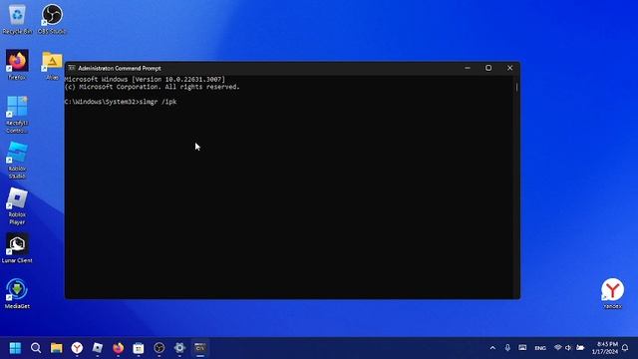Open Lunar Client desktop shortcut
The height and width of the screenshot is (359, 638).
tap(17, 248)
